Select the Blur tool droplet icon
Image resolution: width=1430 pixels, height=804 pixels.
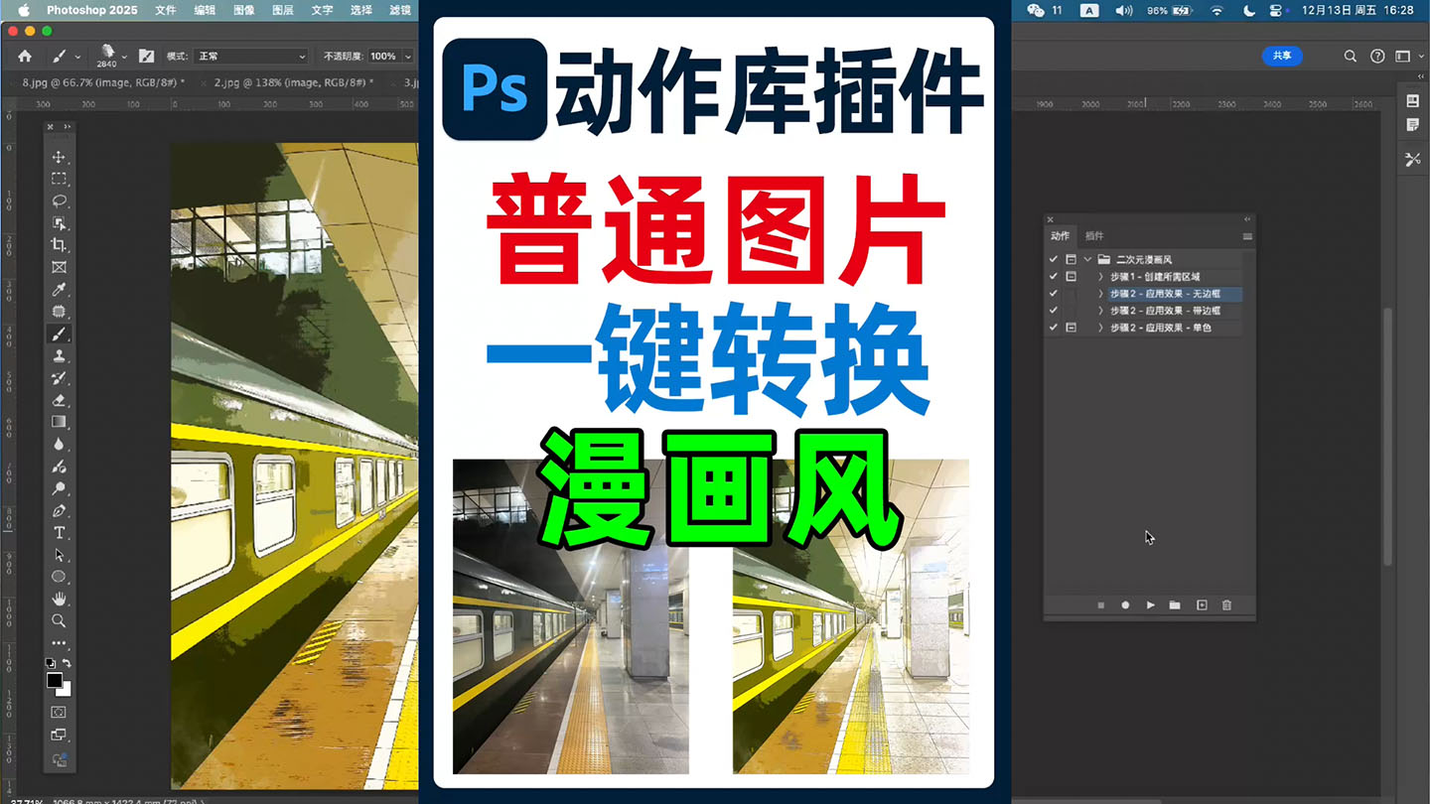click(x=59, y=445)
